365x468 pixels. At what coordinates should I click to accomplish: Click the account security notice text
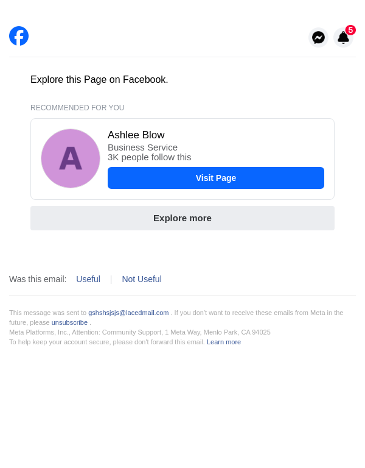pos(106,342)
